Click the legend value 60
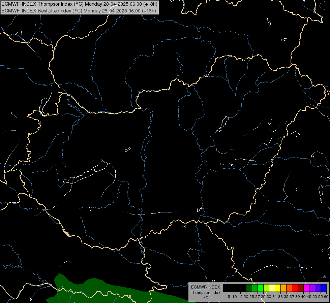The height and width of the screenshot is (303, 330). click(x=326, y=297)
